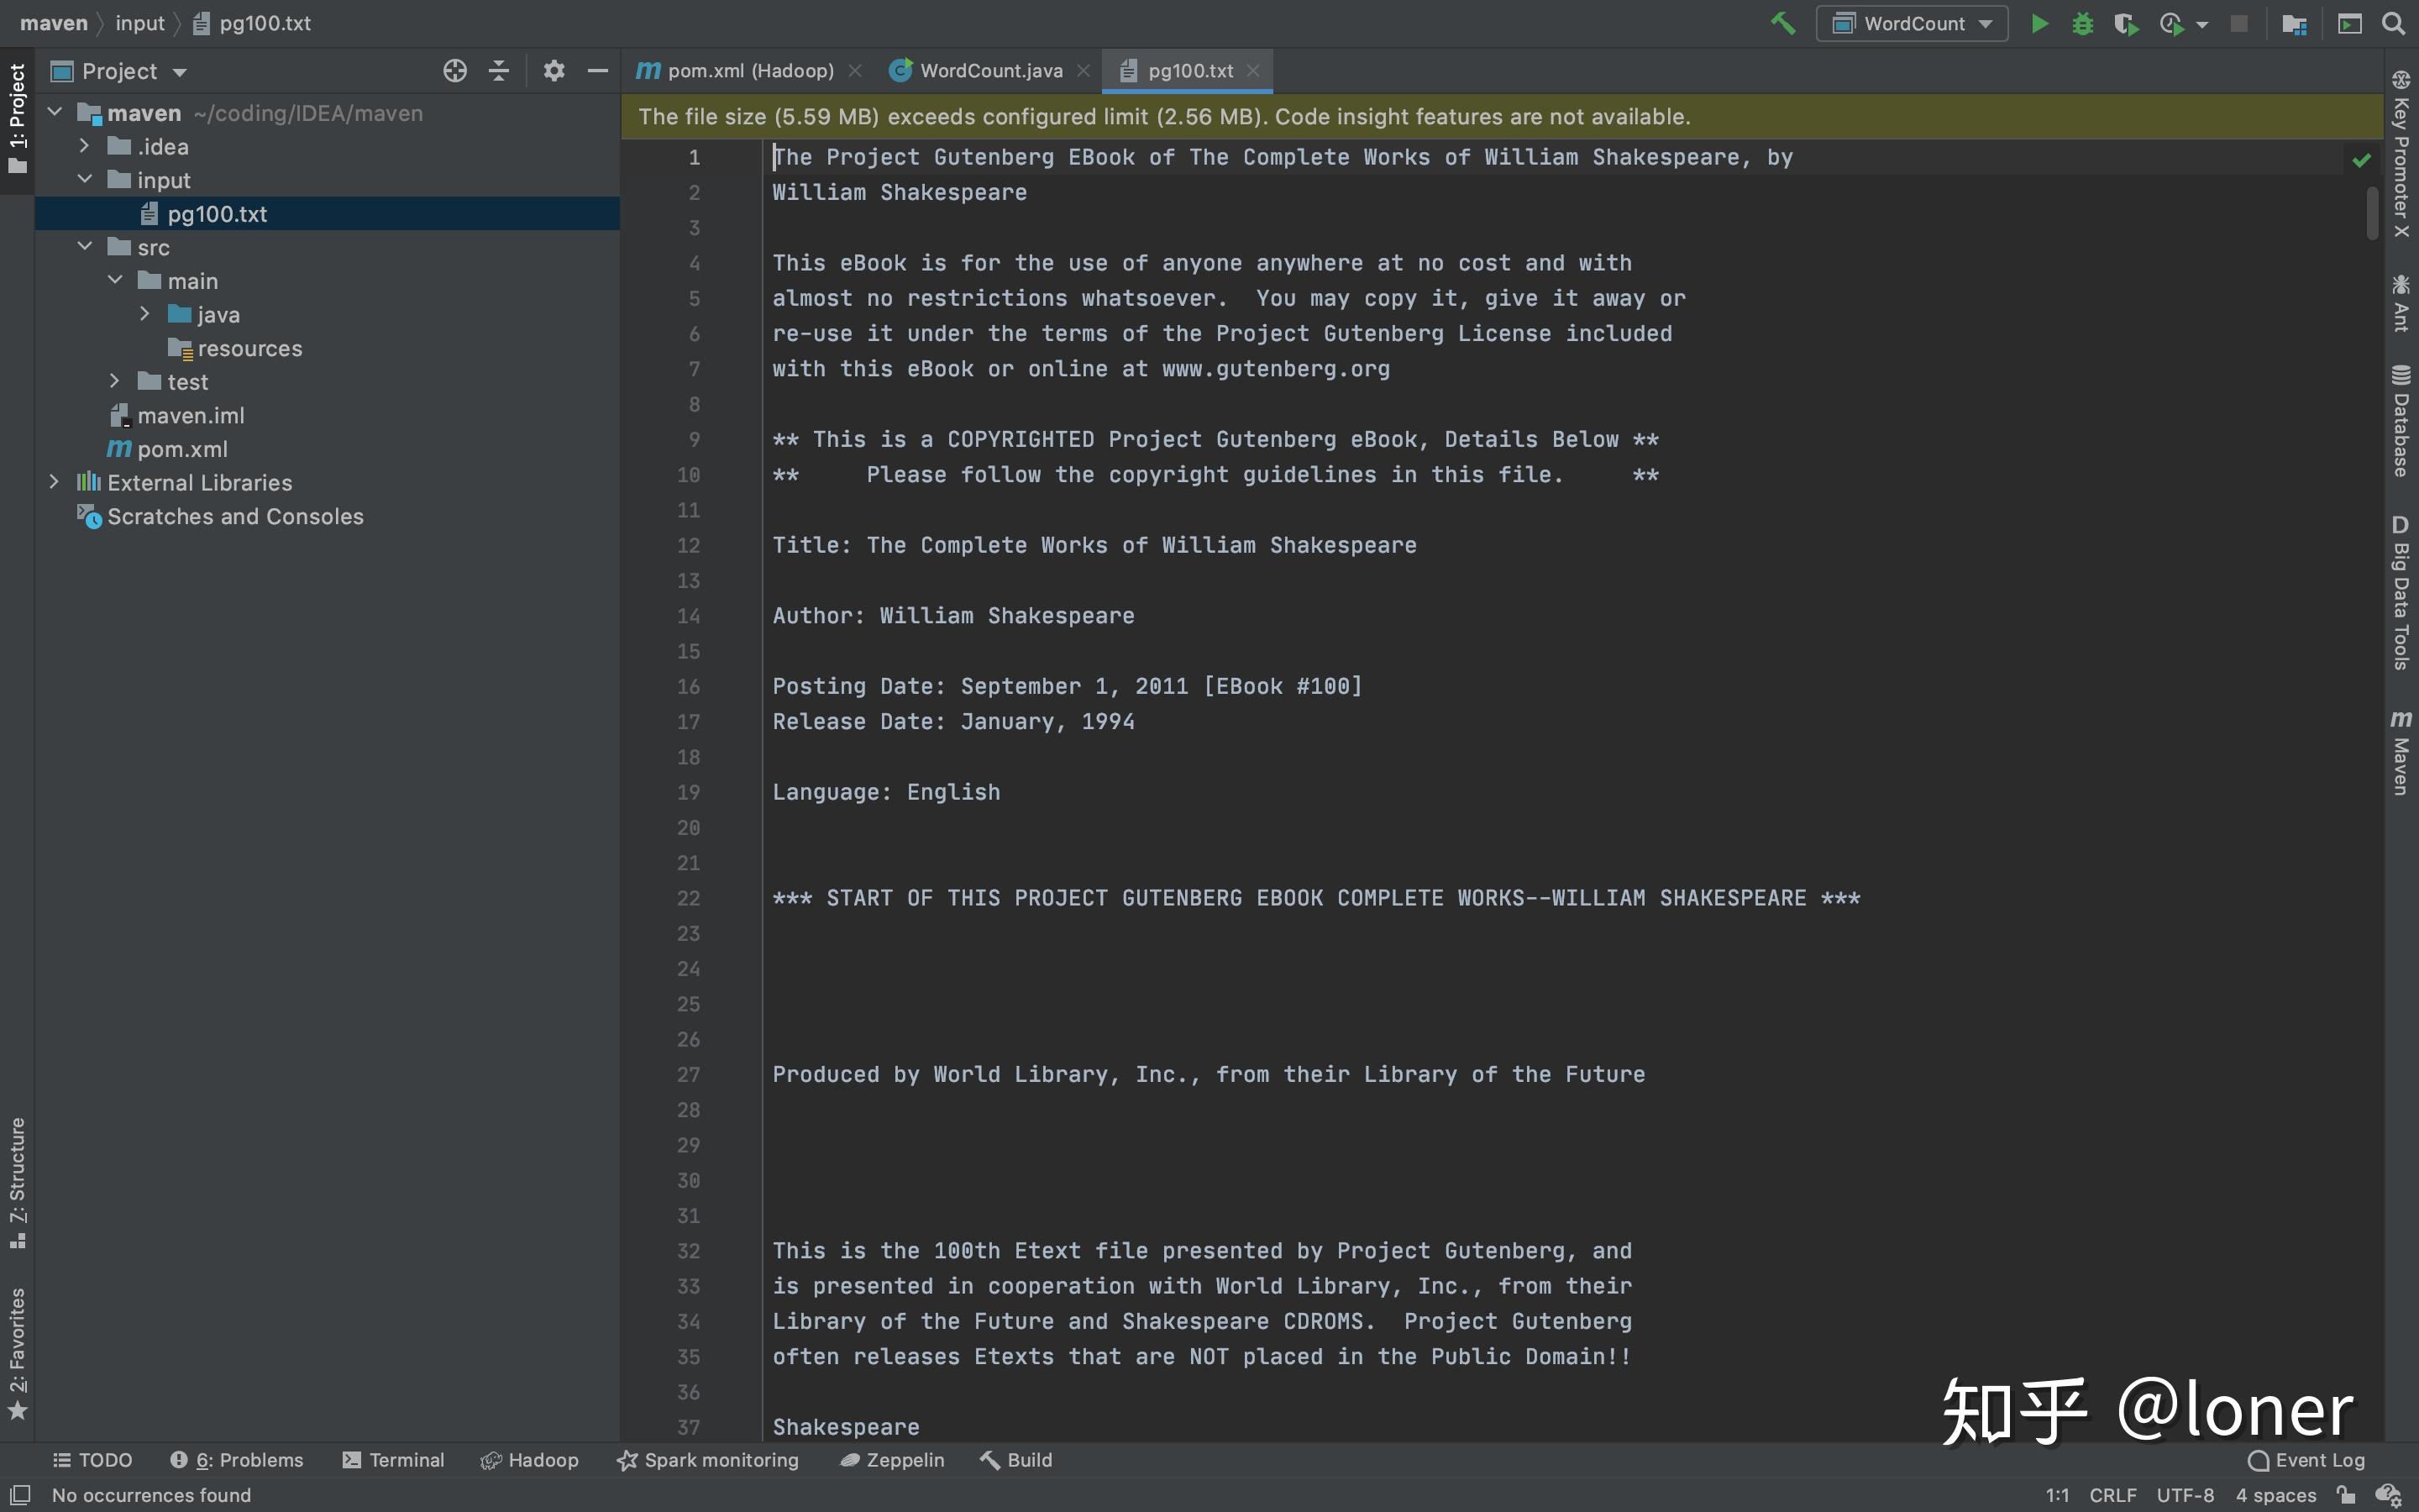Open the TODO tool window
Screen dimensions: 2419x1512
click(x=92, y=1460)
